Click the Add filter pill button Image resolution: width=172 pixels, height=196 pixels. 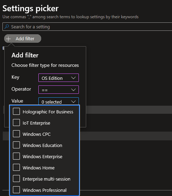click(x=23, y=38)
